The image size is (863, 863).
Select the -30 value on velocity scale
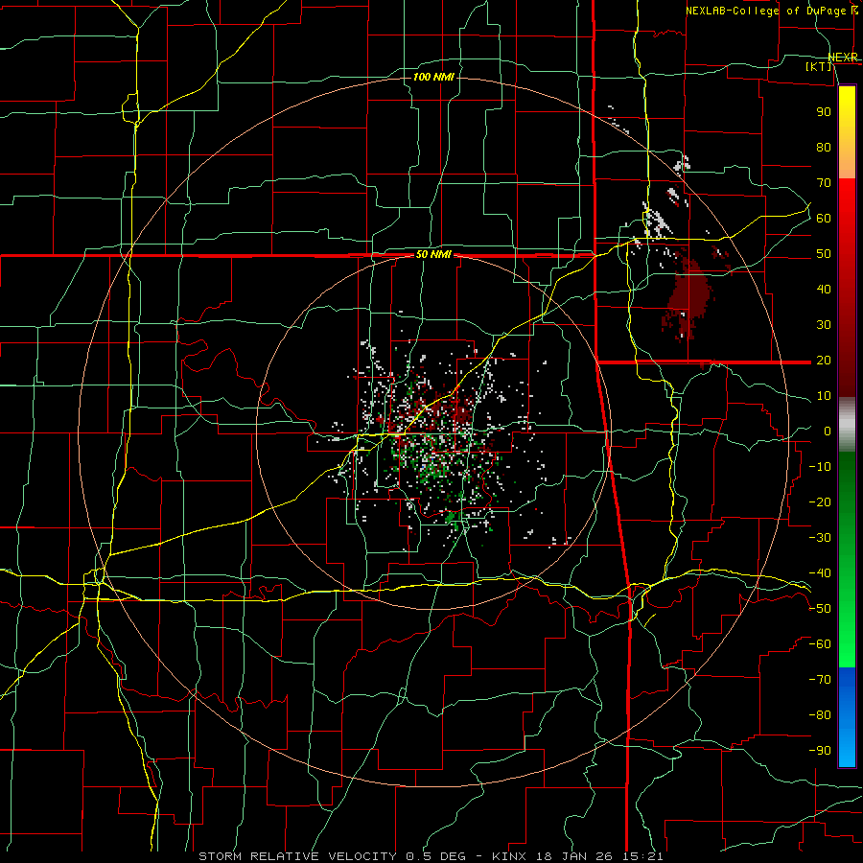tap(820, 538)
